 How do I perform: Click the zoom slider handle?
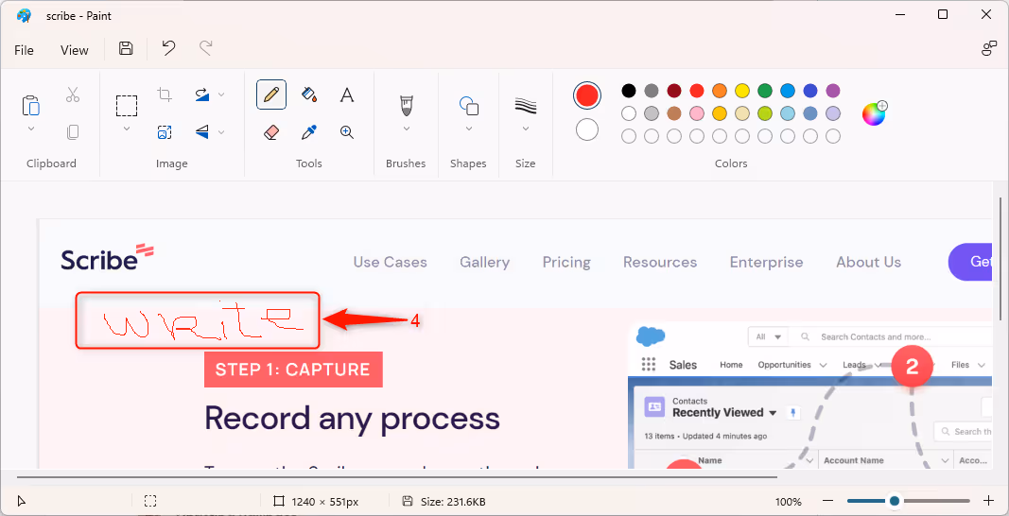coord(895,501)
